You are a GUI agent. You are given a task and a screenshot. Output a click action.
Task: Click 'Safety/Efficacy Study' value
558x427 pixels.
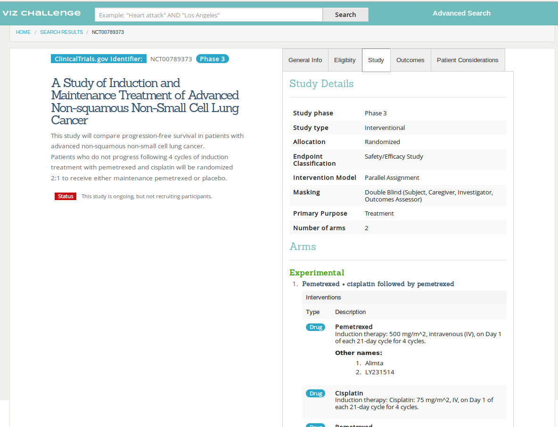394,156
